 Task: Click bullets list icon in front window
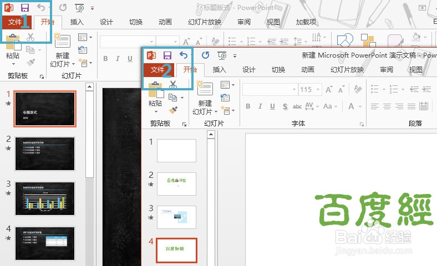click(x=374, y=89)
